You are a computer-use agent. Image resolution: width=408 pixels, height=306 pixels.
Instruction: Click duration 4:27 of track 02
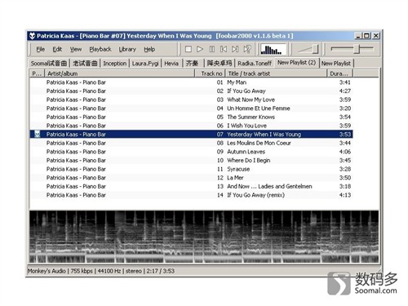pyautogui.click(x=345, y=91)
